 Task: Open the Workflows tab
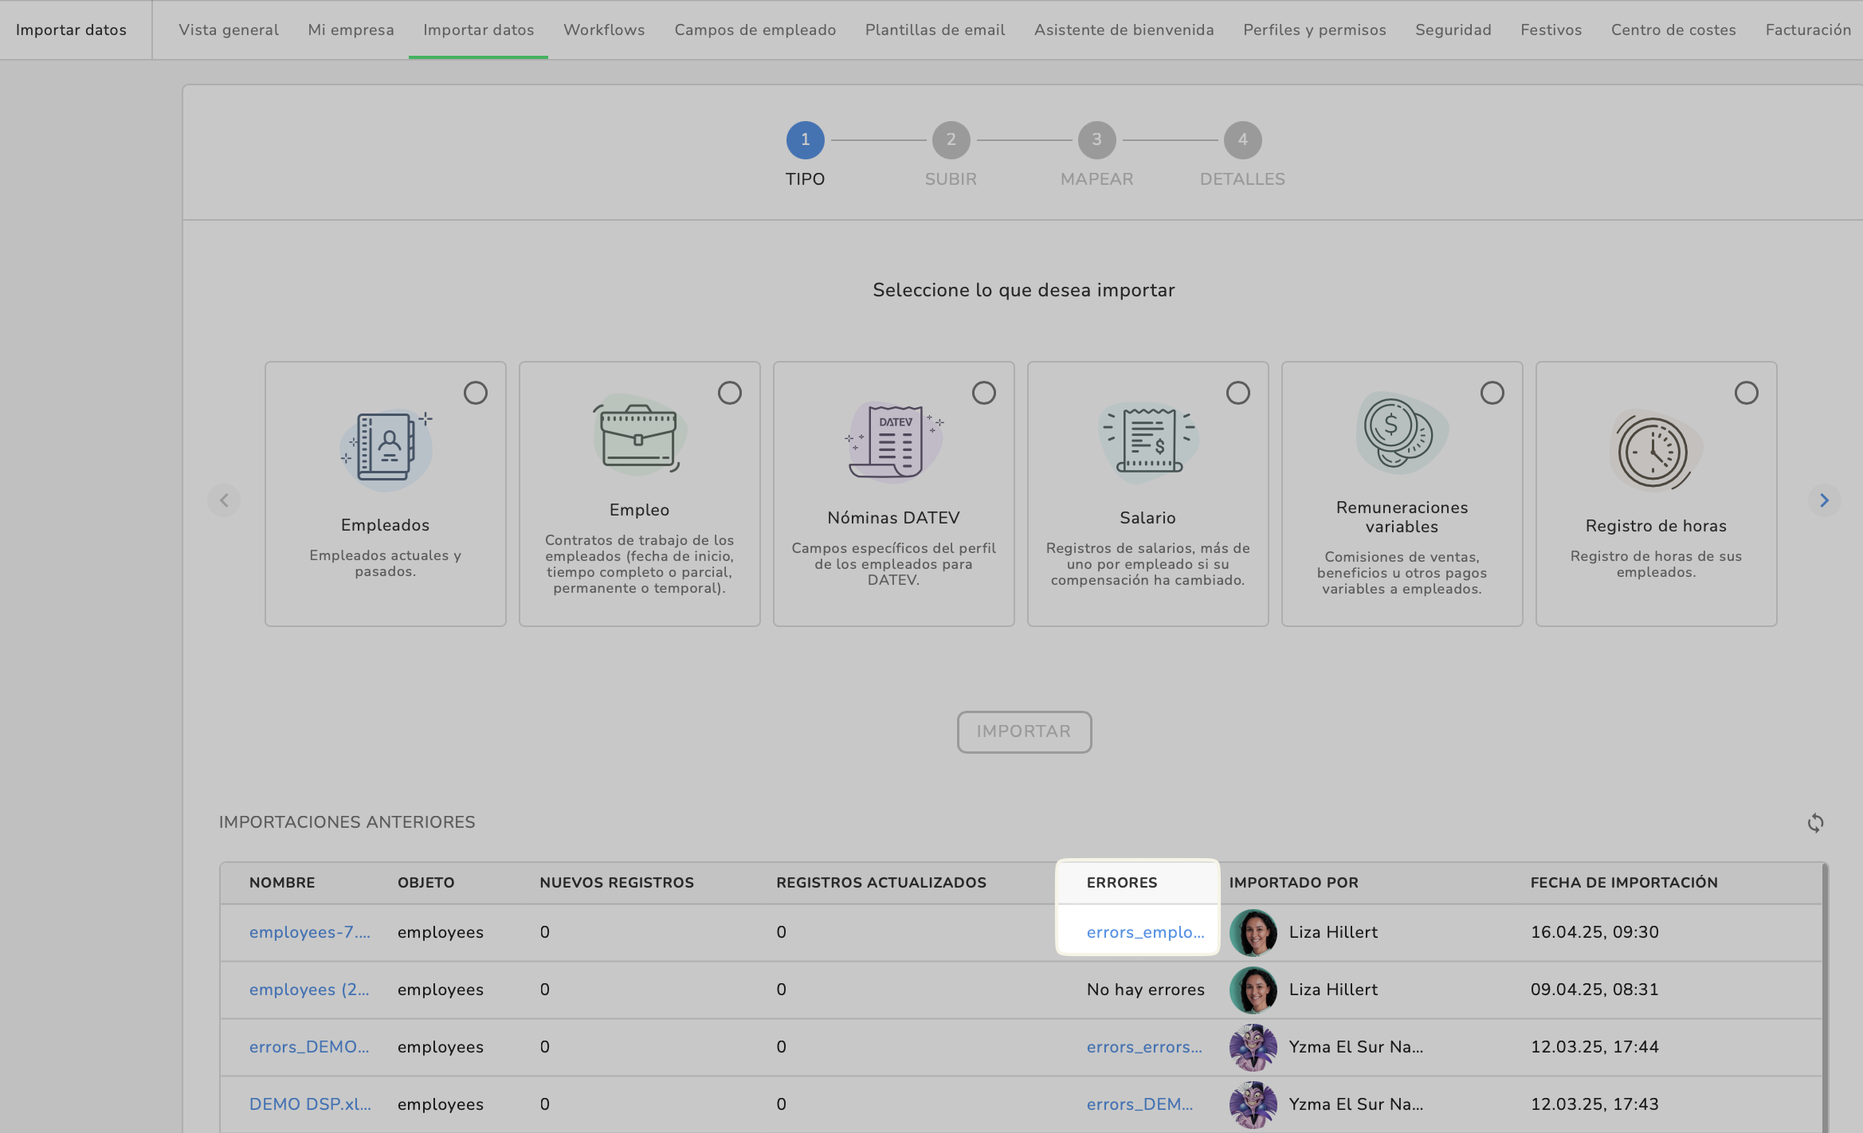(x=604, y=29)
